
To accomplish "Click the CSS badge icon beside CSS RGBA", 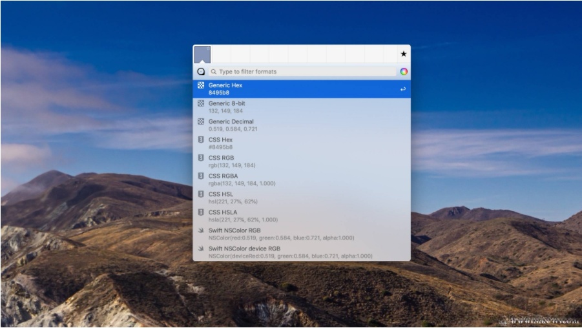I will (201, 176).
